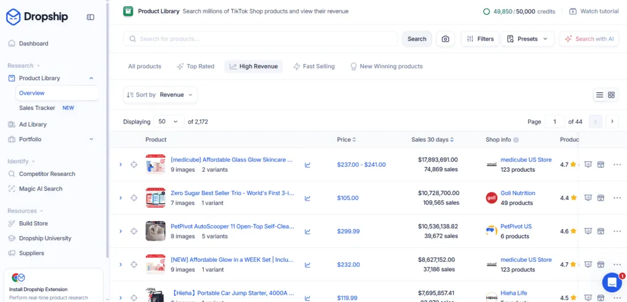Viewport: 627px width, 302px height.
Task: Click the Search for products input field
Action: point(260,39)
